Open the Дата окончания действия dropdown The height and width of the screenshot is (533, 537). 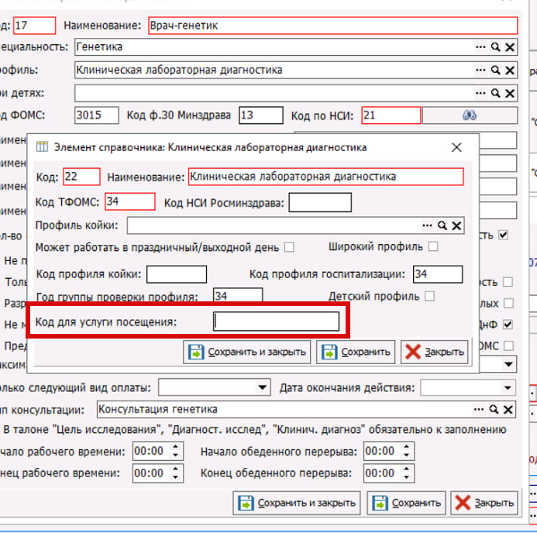tap(508, 387)
